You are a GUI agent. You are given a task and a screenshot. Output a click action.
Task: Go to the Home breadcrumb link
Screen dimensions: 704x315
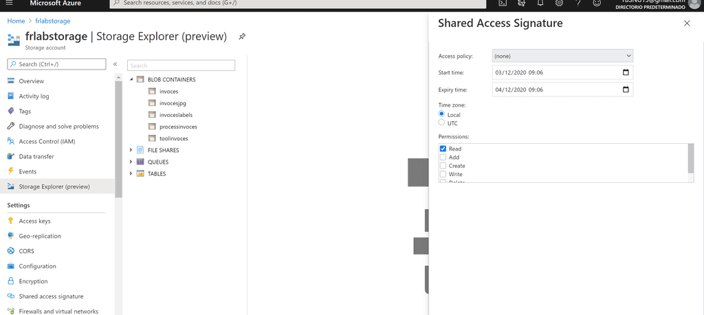pyautogui.click(x=16, y=21)
